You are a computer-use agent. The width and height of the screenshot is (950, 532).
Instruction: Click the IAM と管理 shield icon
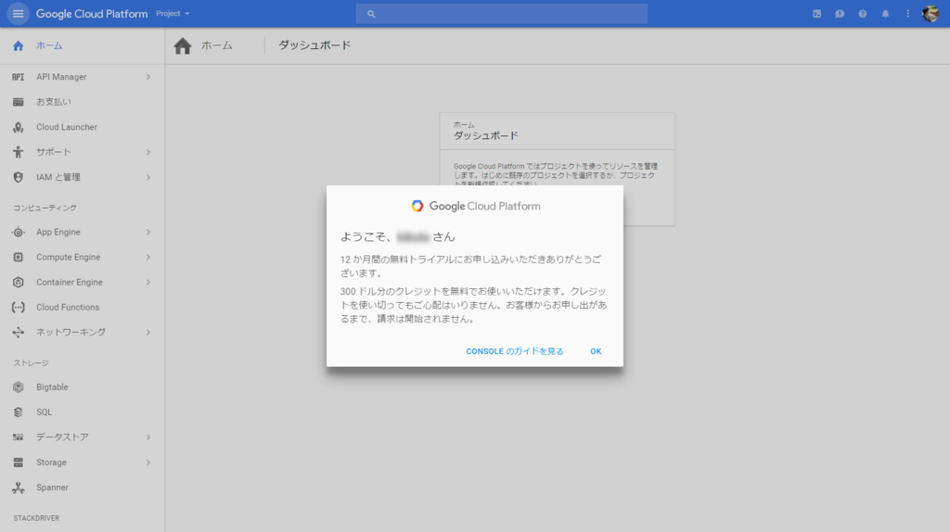pyautogui.click(x=19, y=177)
